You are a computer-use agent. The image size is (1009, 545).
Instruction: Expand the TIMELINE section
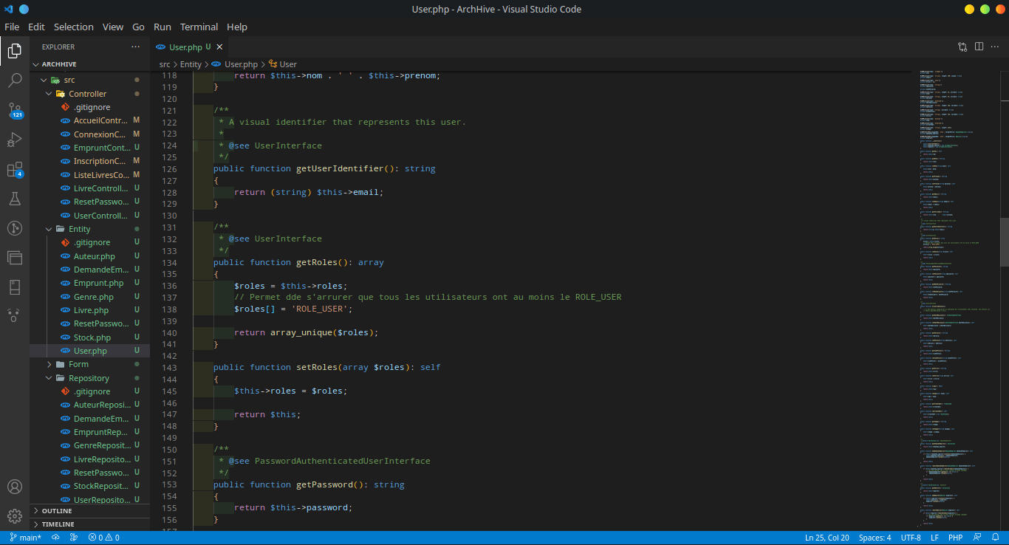pyautogui.click(x=58, y=524)
